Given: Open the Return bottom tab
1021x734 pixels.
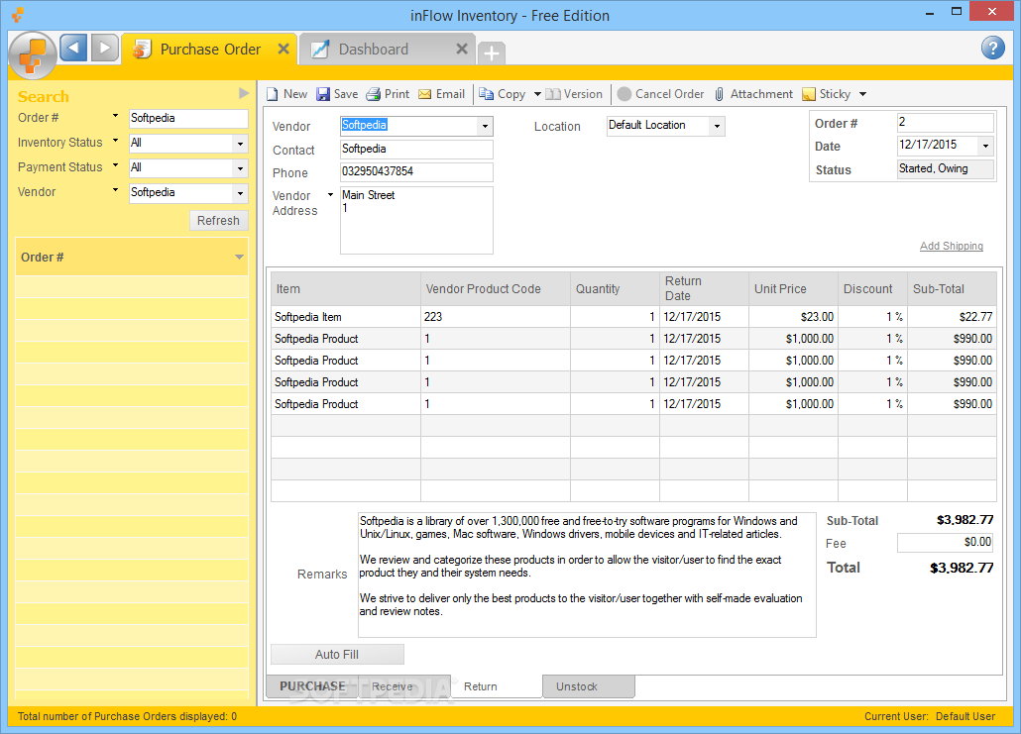Looking at the screenshot, I should point(497,686).
